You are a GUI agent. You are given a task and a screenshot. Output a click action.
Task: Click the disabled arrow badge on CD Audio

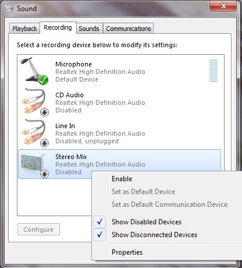tap(45, 112)
